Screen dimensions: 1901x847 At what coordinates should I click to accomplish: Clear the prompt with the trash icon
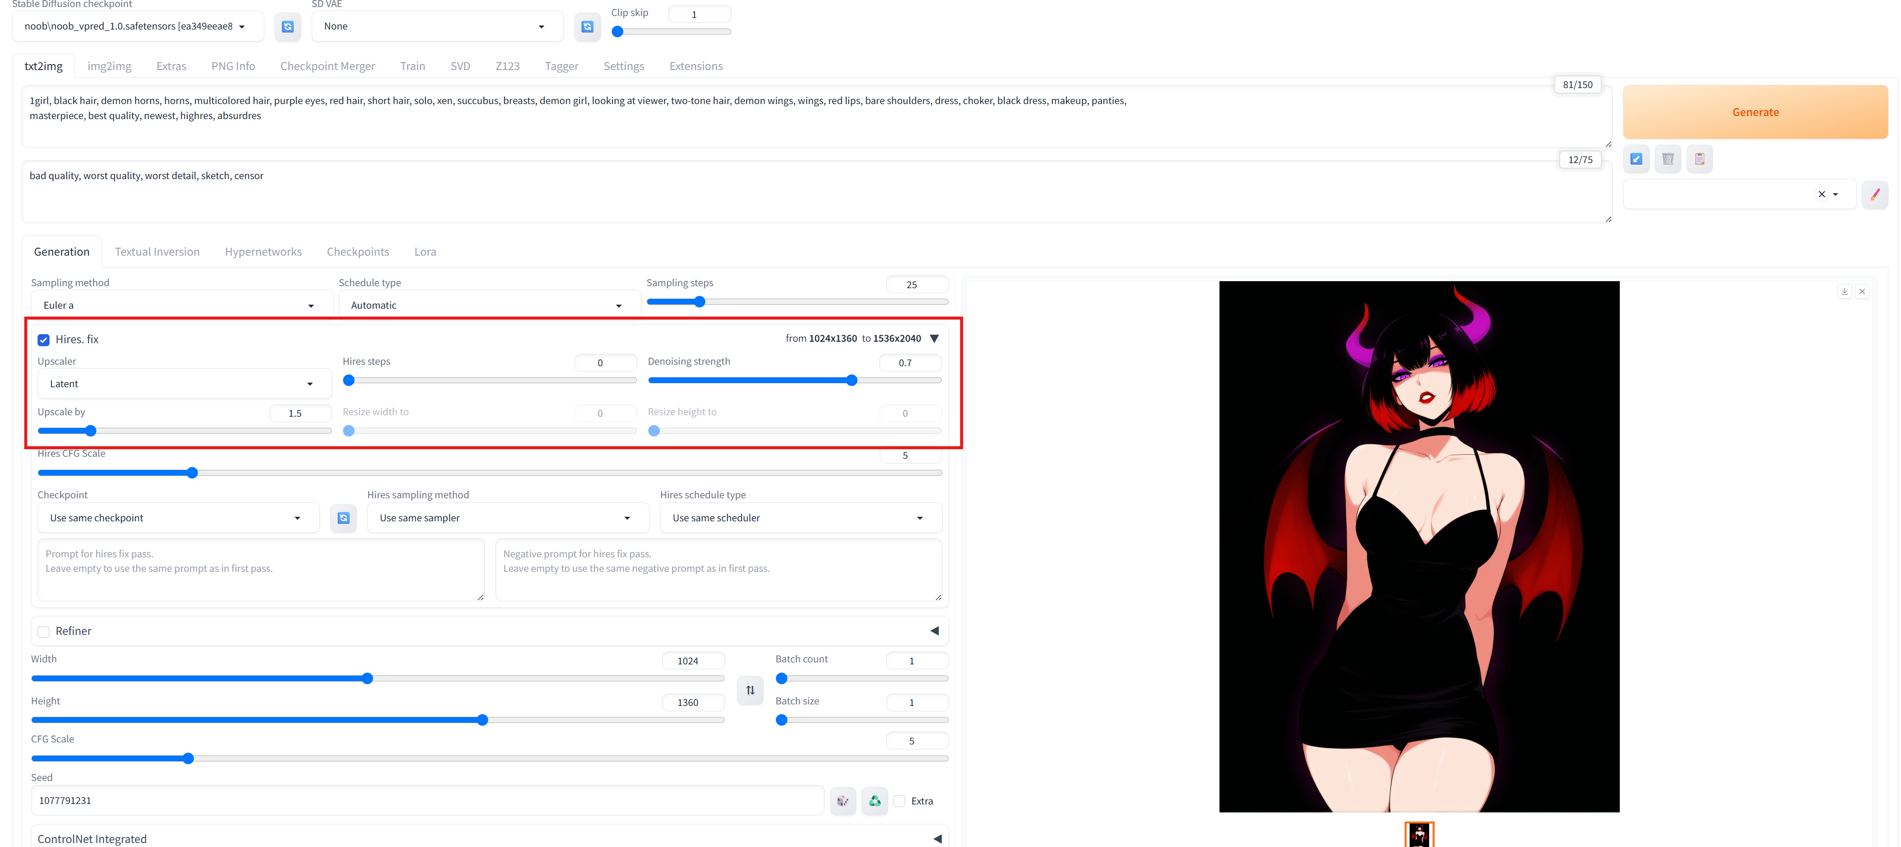(1667, 159)
